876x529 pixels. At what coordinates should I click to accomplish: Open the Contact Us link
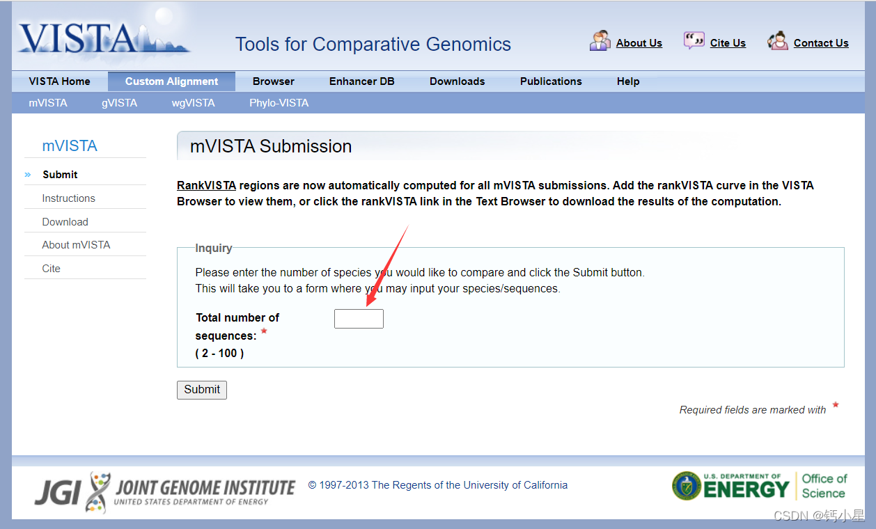pos(820,43)
